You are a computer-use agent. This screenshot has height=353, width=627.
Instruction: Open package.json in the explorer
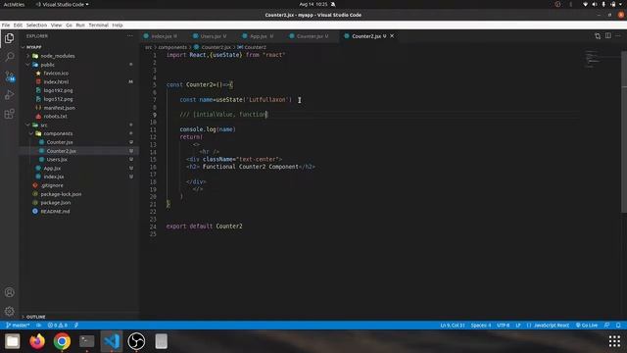(x=56, y=203)
